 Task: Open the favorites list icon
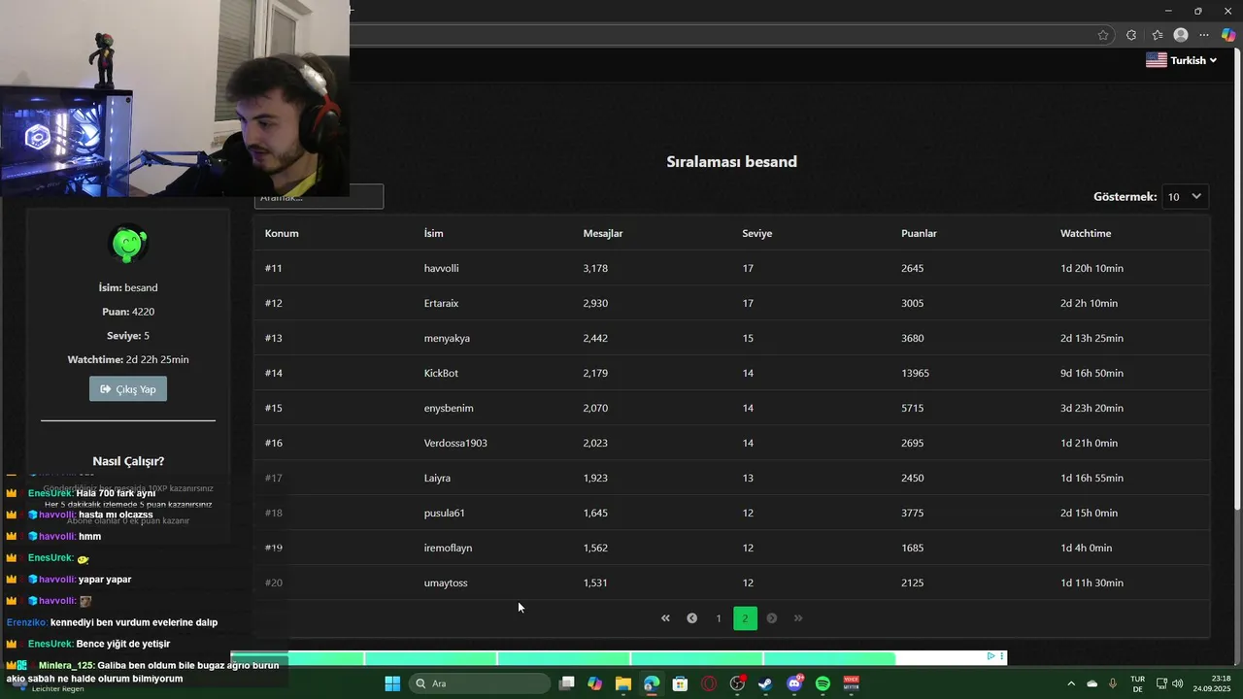point(1158,35)
